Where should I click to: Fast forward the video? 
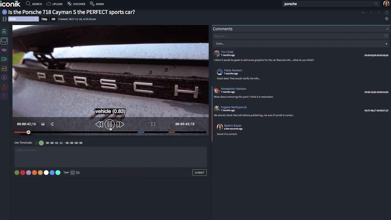coord(120,124)
